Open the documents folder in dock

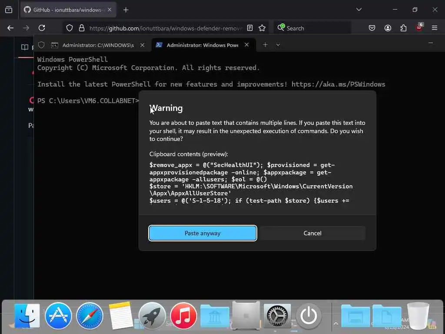coord(386,316)
